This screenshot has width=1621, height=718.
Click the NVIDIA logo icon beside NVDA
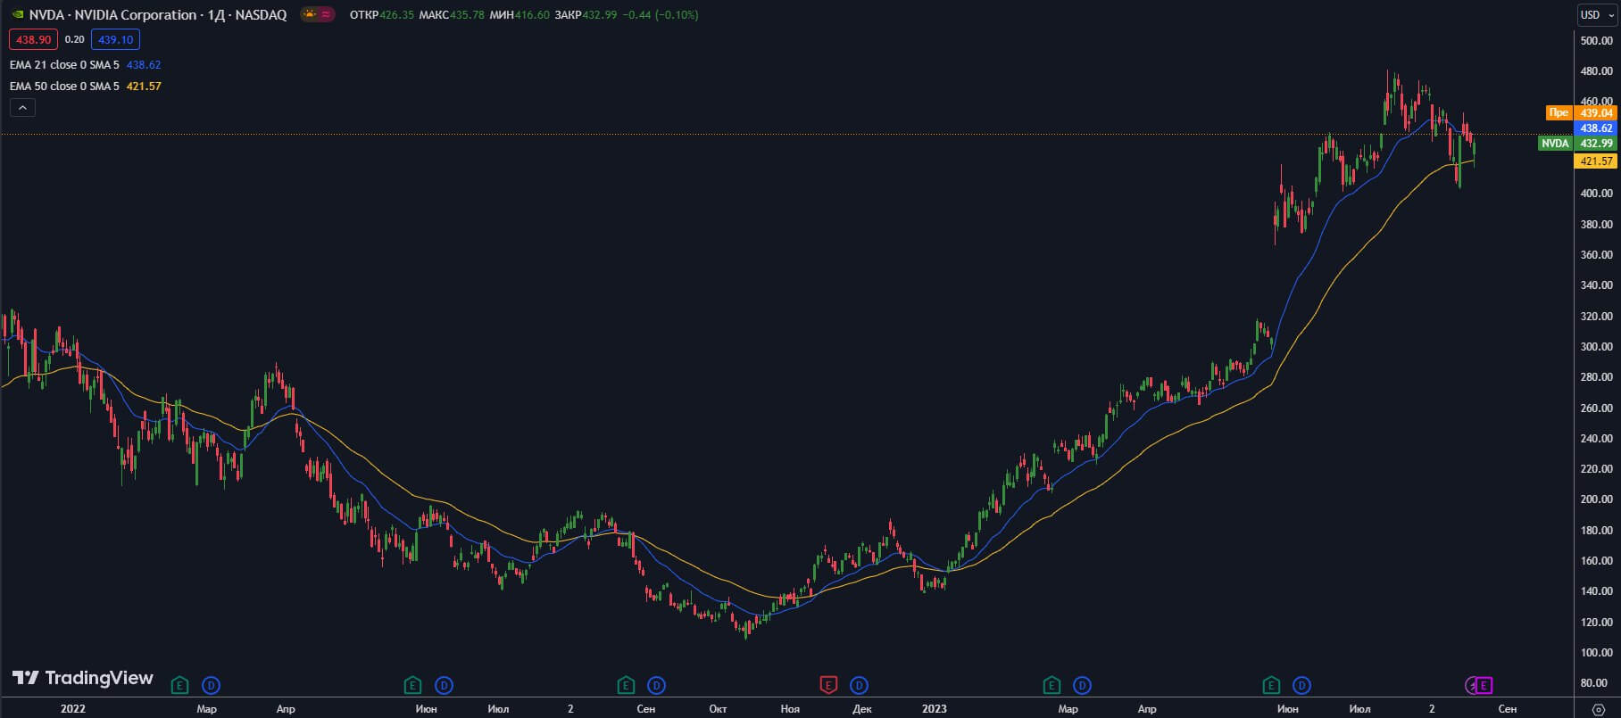tap(17, 14)
